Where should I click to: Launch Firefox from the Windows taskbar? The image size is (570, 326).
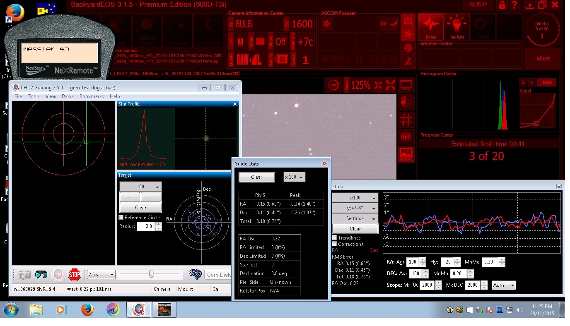[x=87, y=309]
